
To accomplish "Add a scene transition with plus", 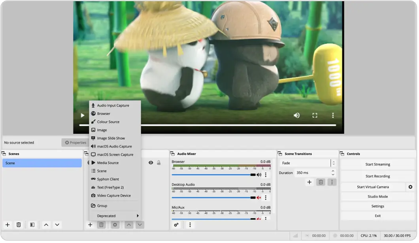I will pyautogui.click(x=310, y=182).
